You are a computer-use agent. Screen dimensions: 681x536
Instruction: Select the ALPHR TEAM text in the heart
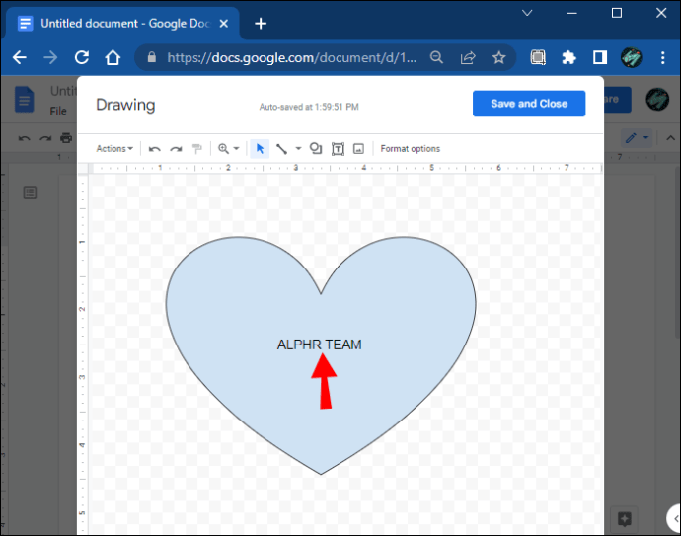[319, 345]
